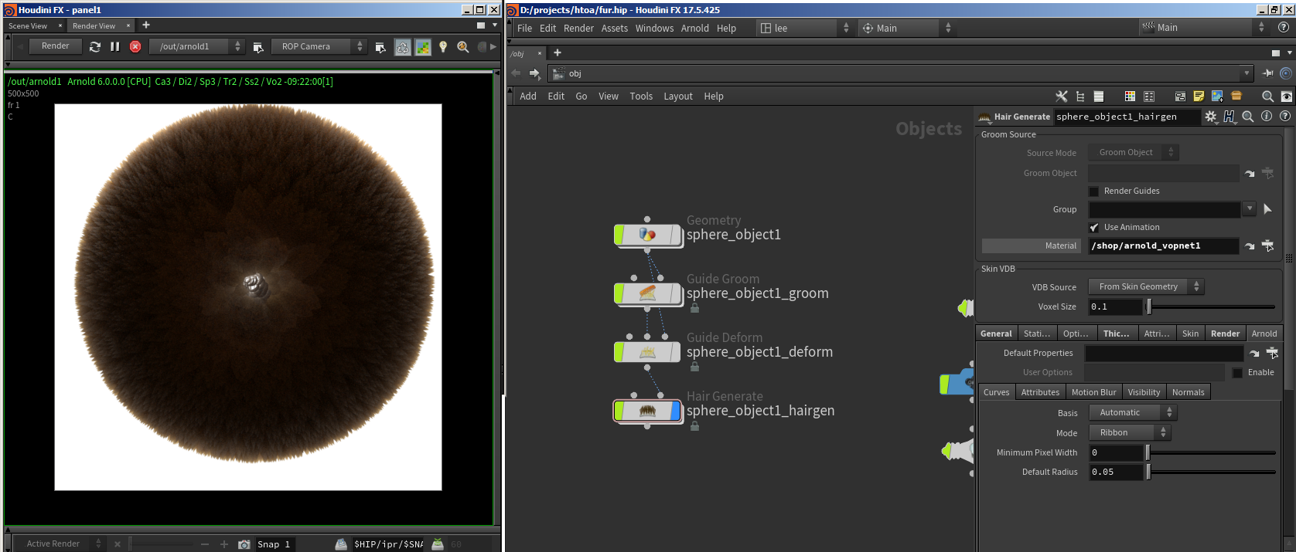The height and width of the screenshot is (552, 1296).
Task: Open the Motion Blur sub-tab
Action: coord(1093,392)
